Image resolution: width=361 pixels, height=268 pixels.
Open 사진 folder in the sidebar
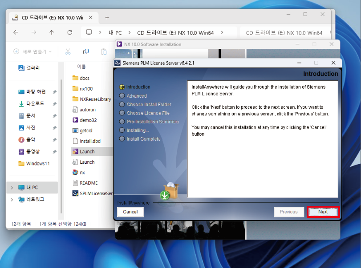27,128
